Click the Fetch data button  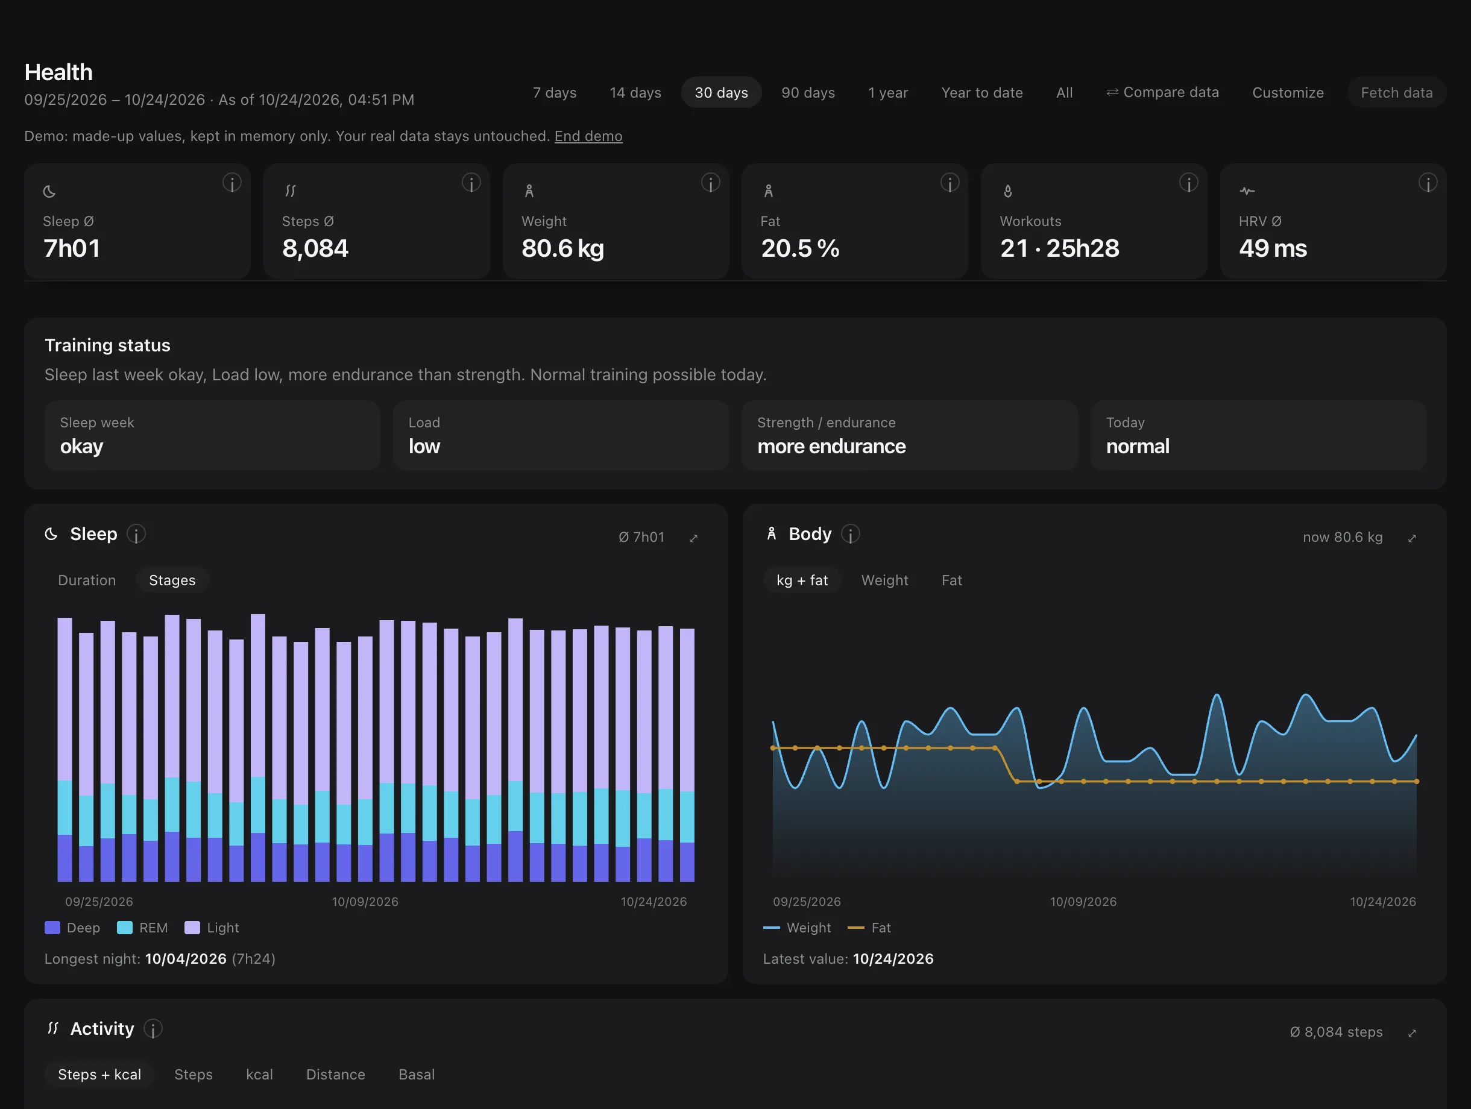(x=1396, y=92)
